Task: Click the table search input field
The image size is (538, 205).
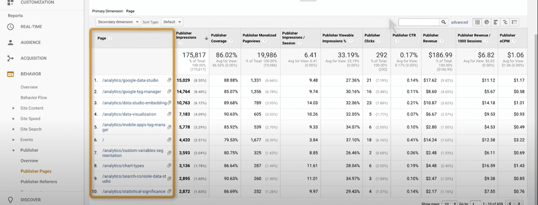Action: pyautogui.click(x=419, y=22)
